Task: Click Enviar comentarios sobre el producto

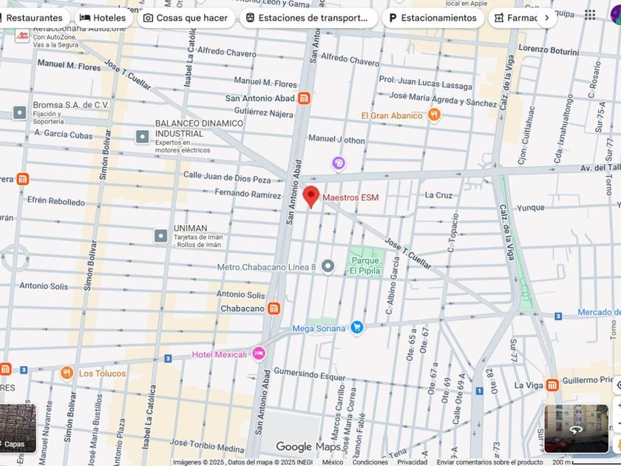Action: point(489,462)
